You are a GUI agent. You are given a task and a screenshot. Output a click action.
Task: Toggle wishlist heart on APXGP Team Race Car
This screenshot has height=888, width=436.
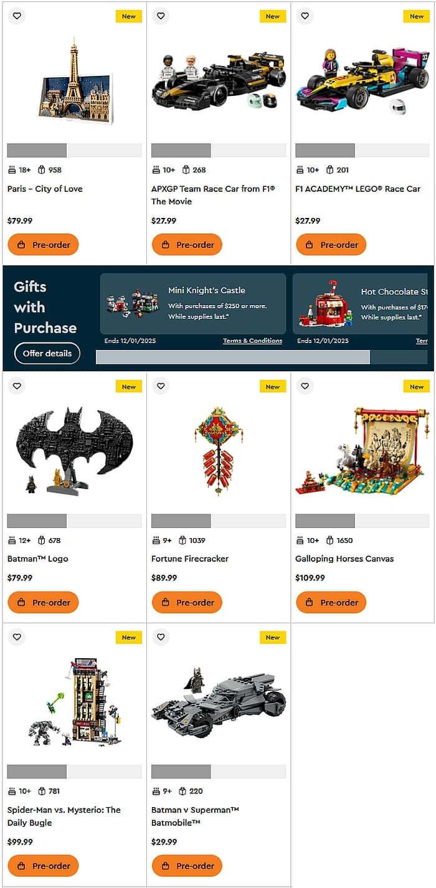pyautogui.click(x=161, y=16)
